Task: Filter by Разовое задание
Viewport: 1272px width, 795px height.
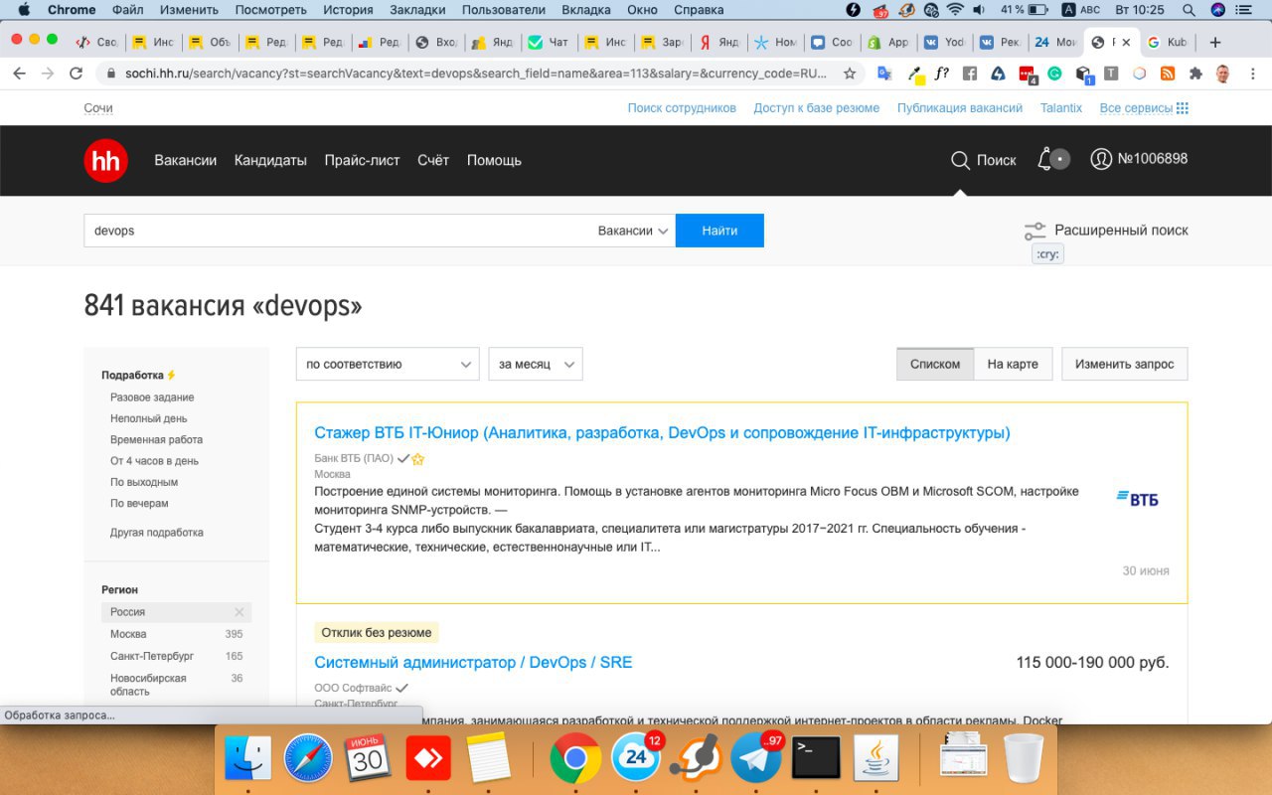Action: coord(152,397)
